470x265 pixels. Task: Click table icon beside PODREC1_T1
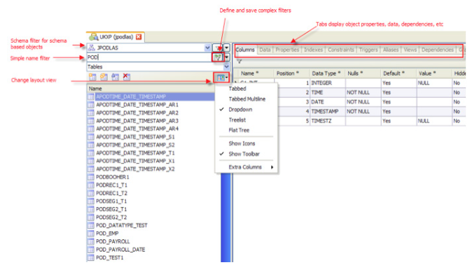(90, 185)
